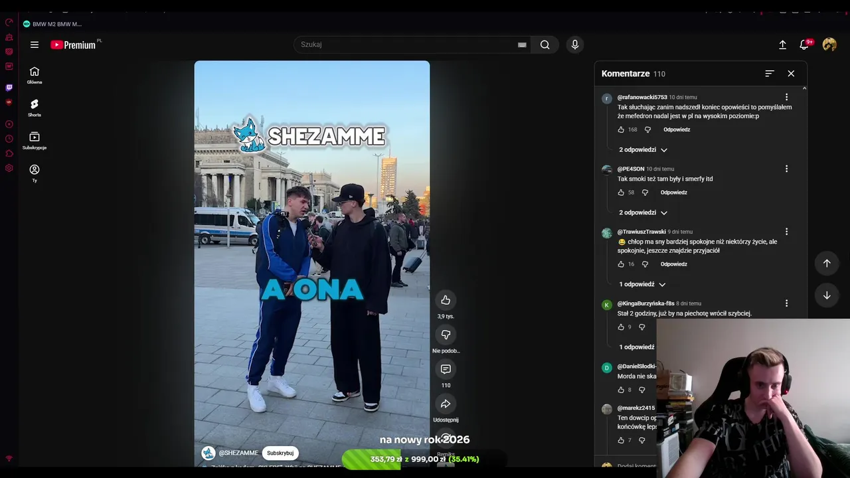Go to the previous Short with up arrow
This screenshot has width=850, height=478.
click(x=827, y=263)
